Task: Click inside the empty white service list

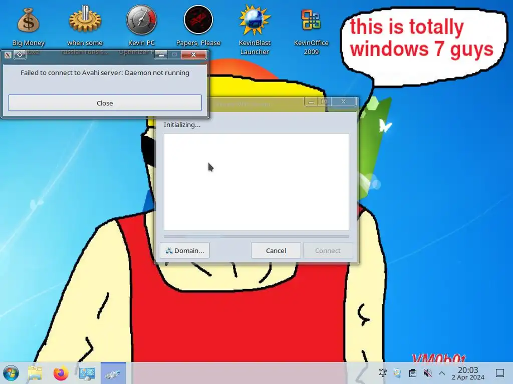Action: [256, 182]
